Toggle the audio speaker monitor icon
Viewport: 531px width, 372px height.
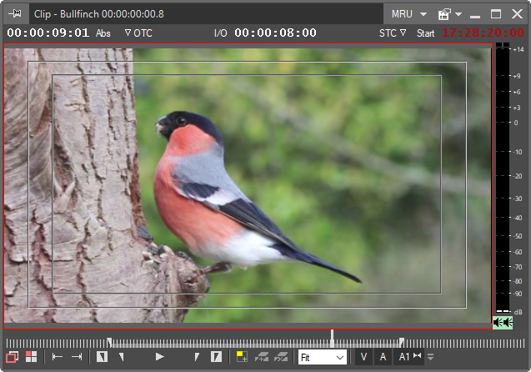coord(502,322)
